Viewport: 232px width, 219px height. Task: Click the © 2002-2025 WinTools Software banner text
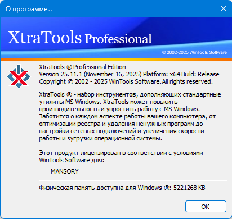click(194, 52)
